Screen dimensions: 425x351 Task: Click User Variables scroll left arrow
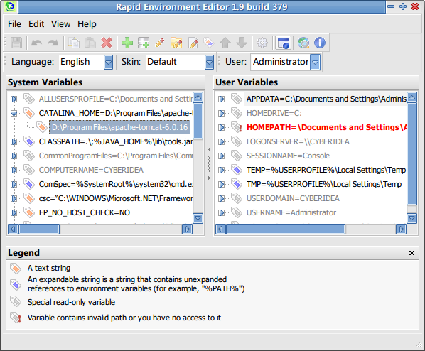[220, 229]
